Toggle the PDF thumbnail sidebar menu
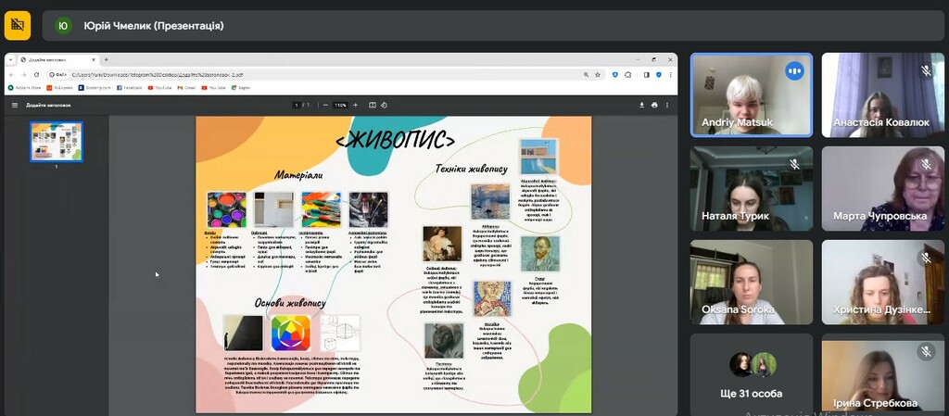949x416 pixels. click(14, 106)
